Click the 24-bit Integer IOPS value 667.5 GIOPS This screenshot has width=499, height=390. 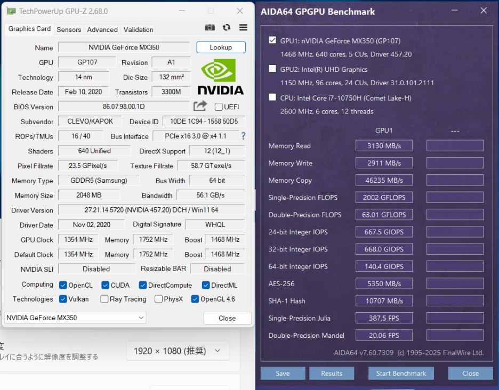(384, 232)
